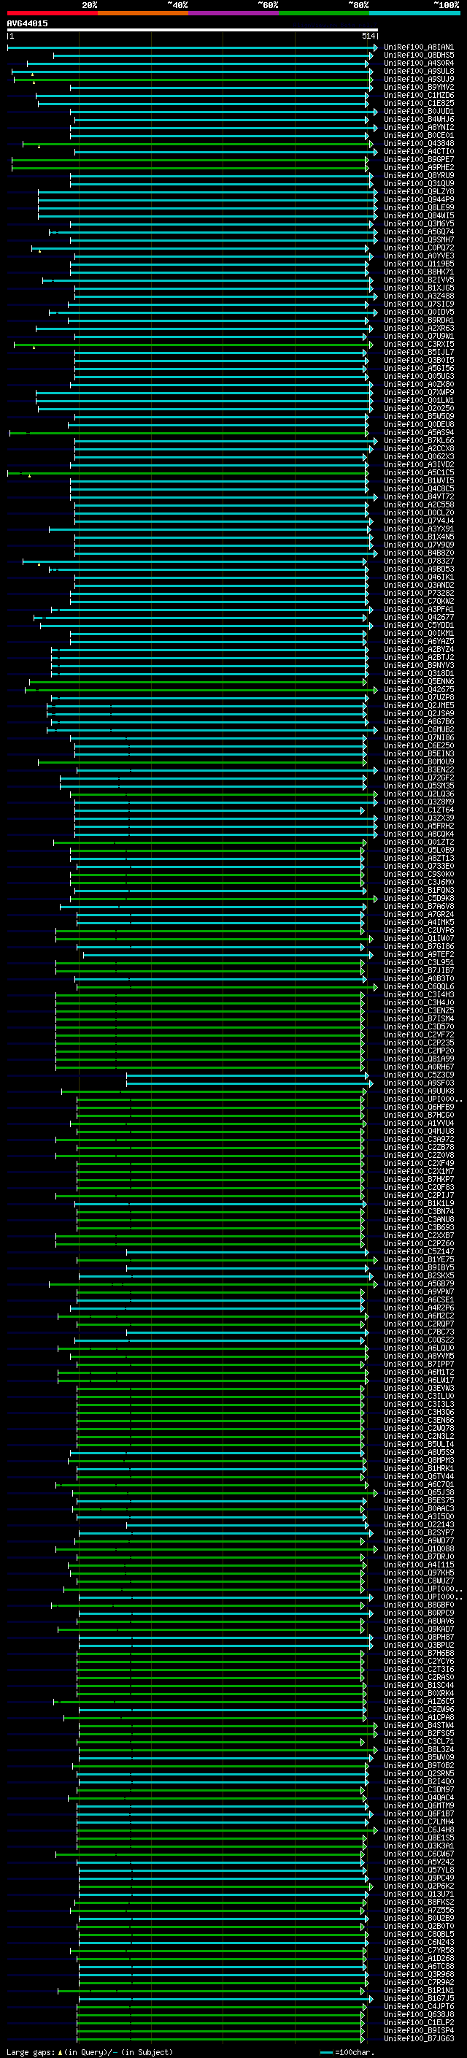467x2058 pixels.
Task: Select the UniRef100_B4WHJ6 label
Action: click(x=418, y=119)
